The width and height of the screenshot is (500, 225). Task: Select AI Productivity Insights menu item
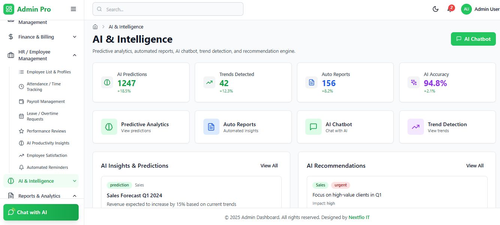[48, 143]
